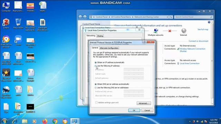Click the Advanced... button
Screen dimensions: 221x124
point(144,103)
